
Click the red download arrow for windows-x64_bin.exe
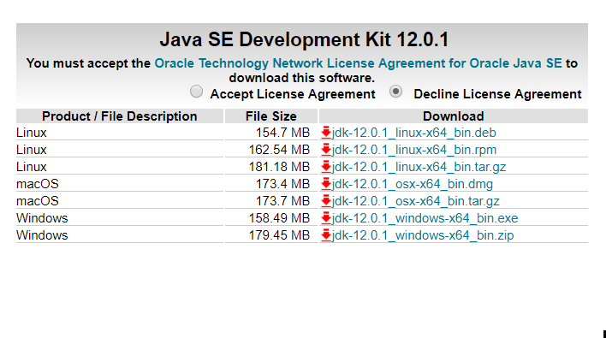pos(326,218)
